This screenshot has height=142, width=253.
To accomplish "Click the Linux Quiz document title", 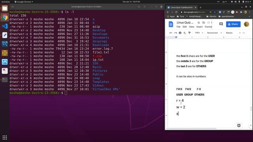I will coord(185,22).
